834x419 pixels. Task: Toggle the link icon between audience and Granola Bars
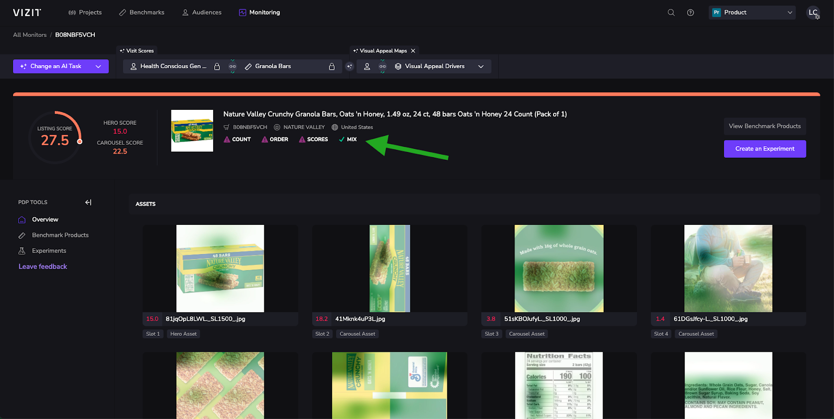[x=232, y=66]
